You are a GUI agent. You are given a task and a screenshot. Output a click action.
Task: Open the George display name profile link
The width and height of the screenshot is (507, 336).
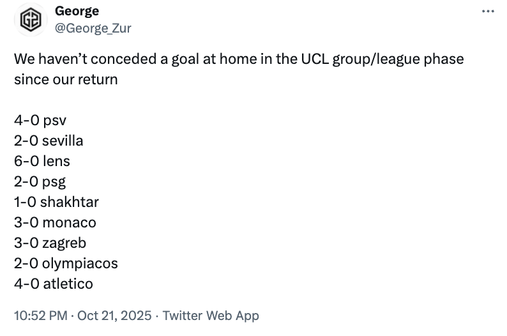coord(77,11)
